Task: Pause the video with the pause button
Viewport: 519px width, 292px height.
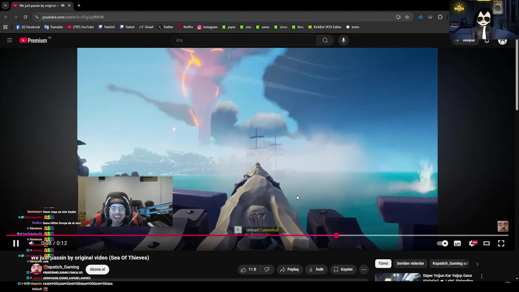Action: click(16, 243)
